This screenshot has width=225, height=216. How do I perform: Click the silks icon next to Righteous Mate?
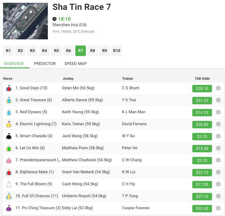click(9, 172)
